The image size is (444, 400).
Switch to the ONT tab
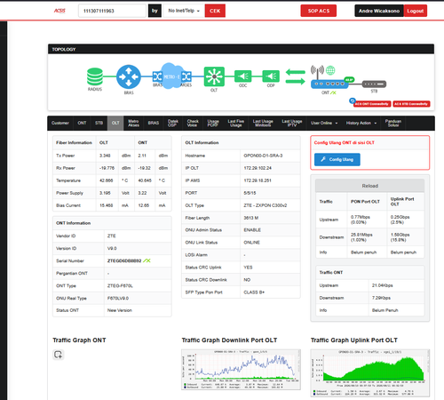click(x=82, y=123)
